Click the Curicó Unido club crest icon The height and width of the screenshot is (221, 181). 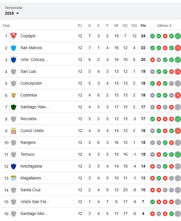click(x=14, y=131)
